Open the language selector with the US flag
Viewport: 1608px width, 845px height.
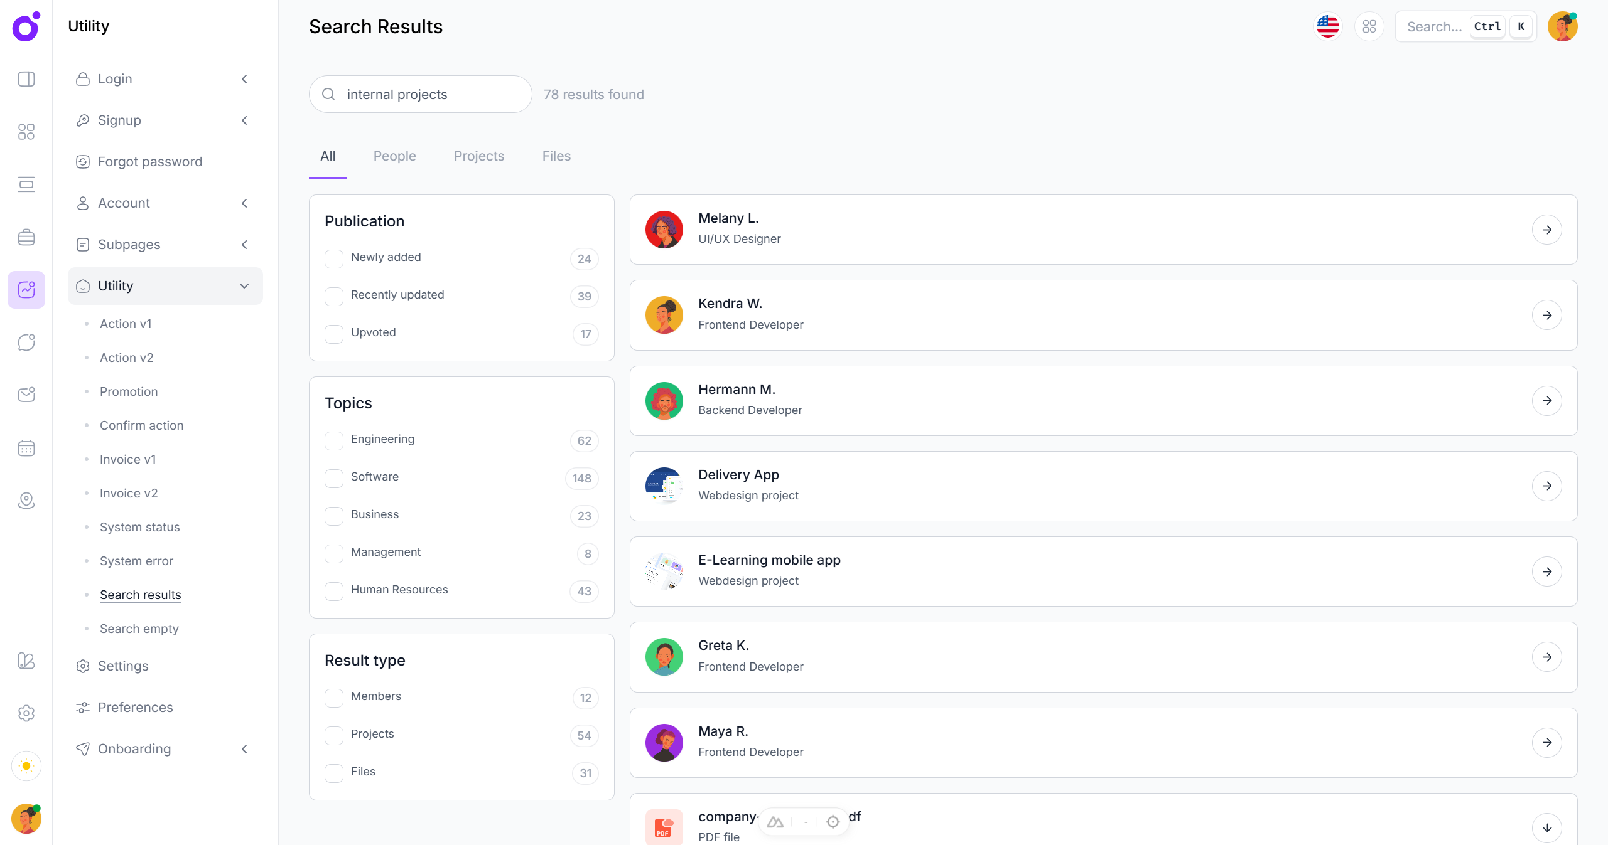(1327, 26)
